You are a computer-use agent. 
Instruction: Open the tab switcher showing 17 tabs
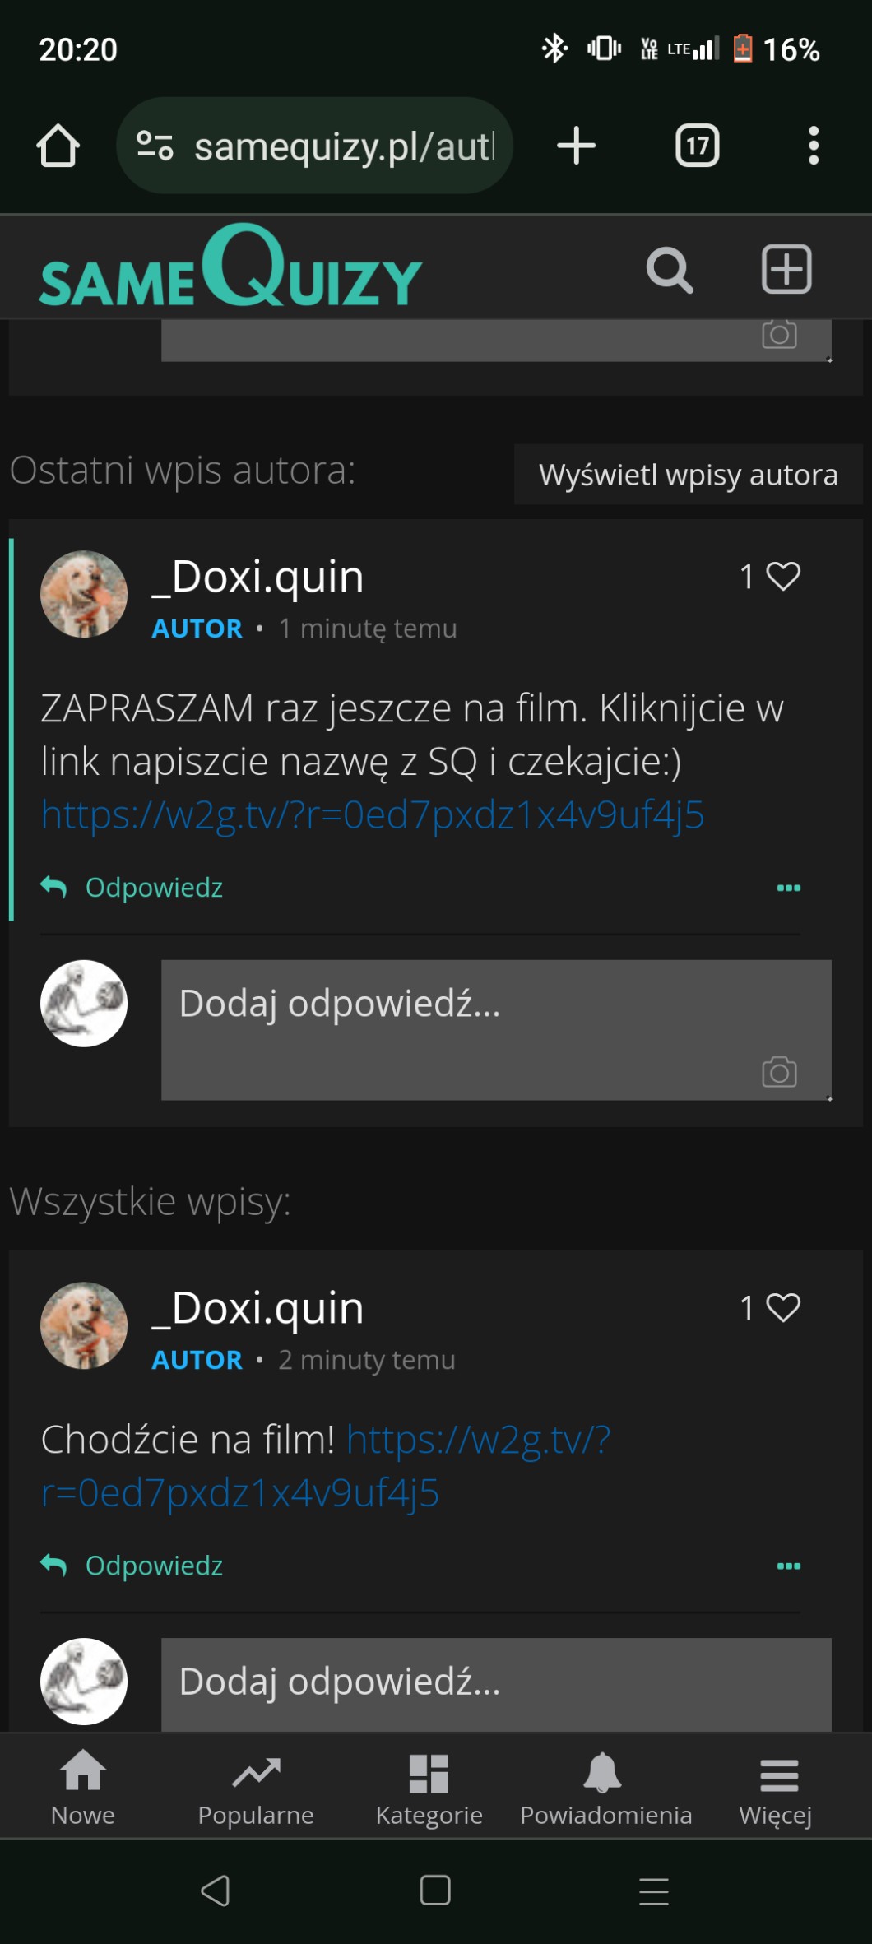(697, 146)
